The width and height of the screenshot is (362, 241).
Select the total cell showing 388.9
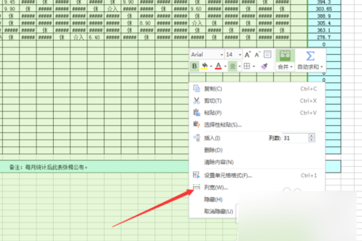point(324,16)
